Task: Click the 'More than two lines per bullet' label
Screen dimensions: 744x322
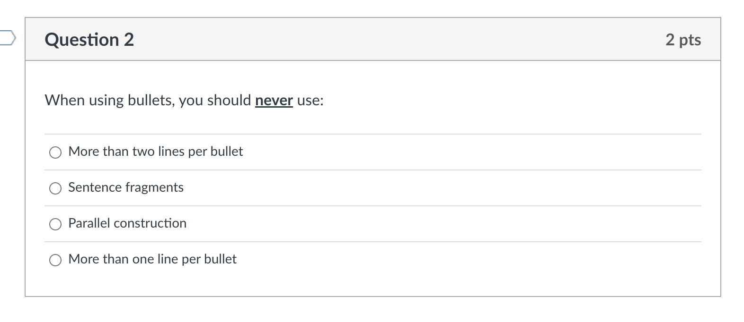Action: tap(155, 152)
